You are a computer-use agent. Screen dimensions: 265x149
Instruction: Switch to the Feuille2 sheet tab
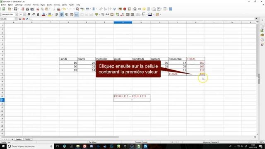(27, 139)
